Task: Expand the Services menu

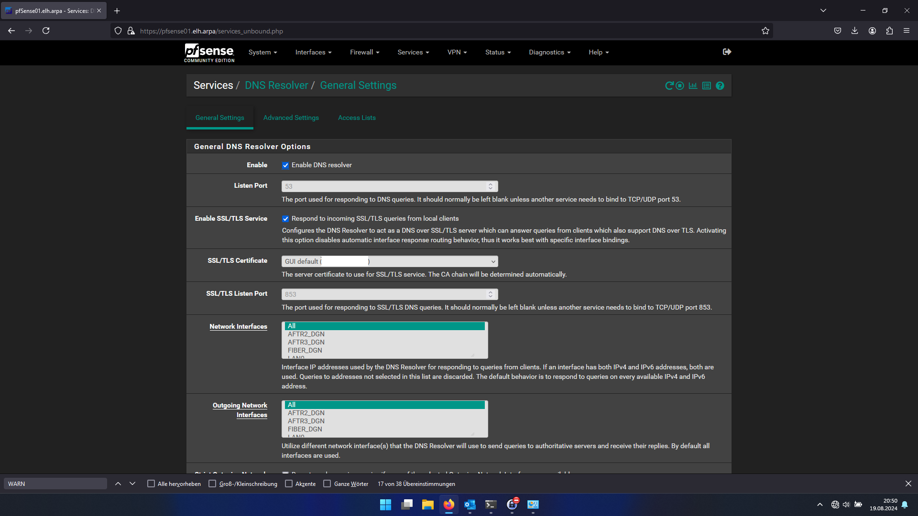Action: tap(413, 52)
